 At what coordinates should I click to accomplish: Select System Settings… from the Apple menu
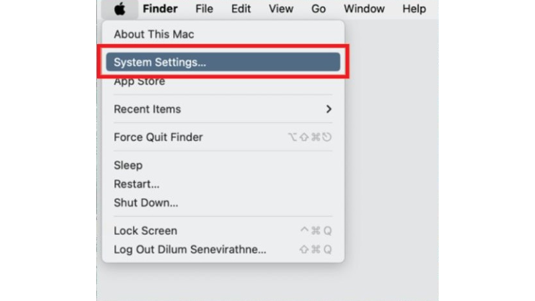tap(160, 62)
